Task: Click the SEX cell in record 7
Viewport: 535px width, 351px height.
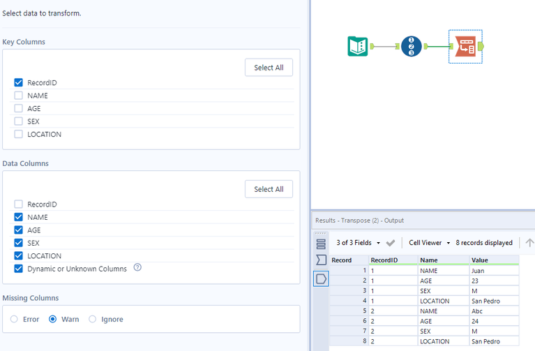Action: [443, 331]
